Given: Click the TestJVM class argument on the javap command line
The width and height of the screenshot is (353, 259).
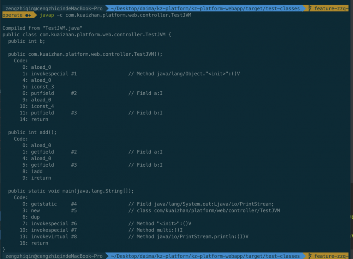Looking at the screenshot, I should [128, 15].
